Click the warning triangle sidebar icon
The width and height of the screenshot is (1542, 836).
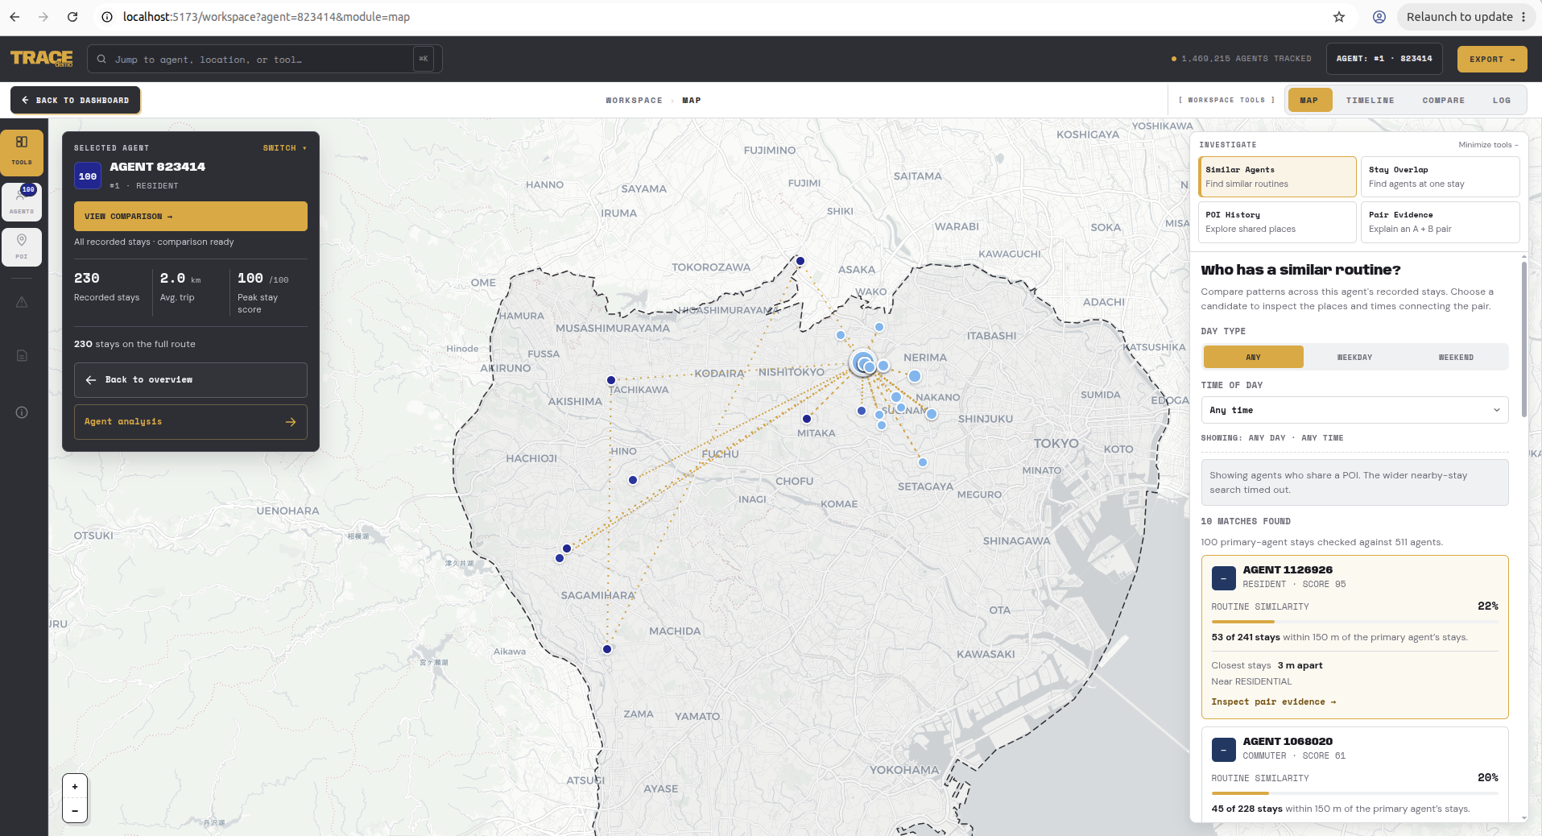point(22,302)
